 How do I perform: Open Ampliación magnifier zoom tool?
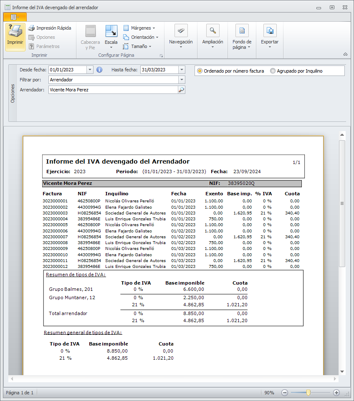click(213, 31)
